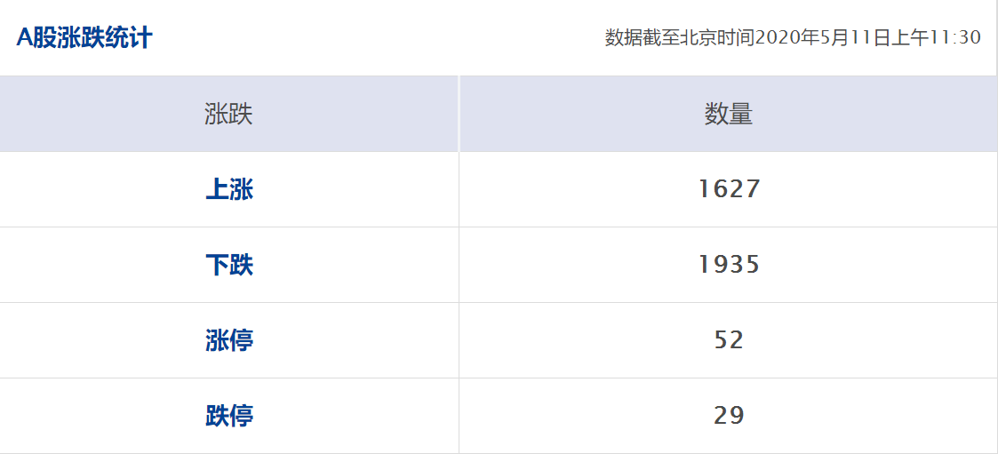Image resolution: width=998 pixels, height=454 pixels.
Task: Click the 11:30 time in the timestamp
Action: pos(955,38)
